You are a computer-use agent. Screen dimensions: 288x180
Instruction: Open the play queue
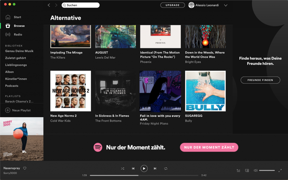[x=238, y=170]
